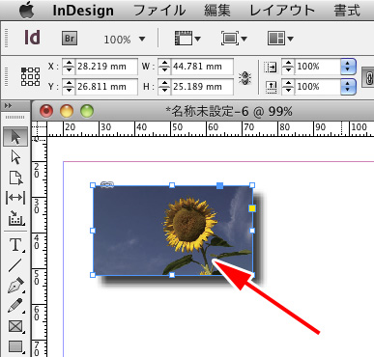Click the horizontal scale percentage icon
374x357 pixels.
[x=271, y=67]
